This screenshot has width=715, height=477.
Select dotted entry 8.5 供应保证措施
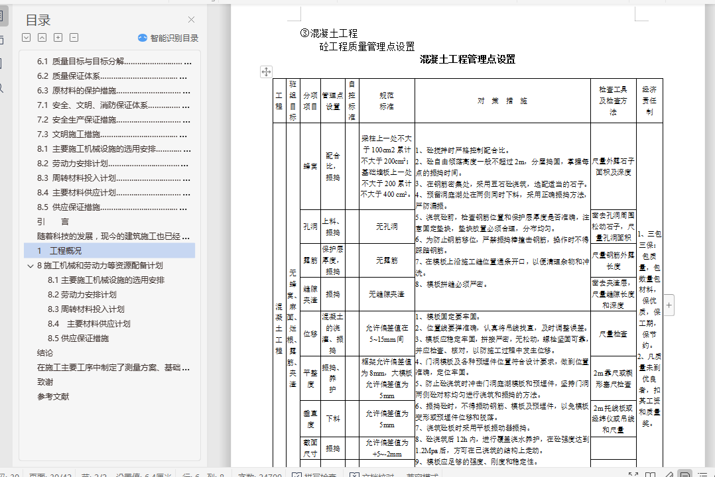112,207
